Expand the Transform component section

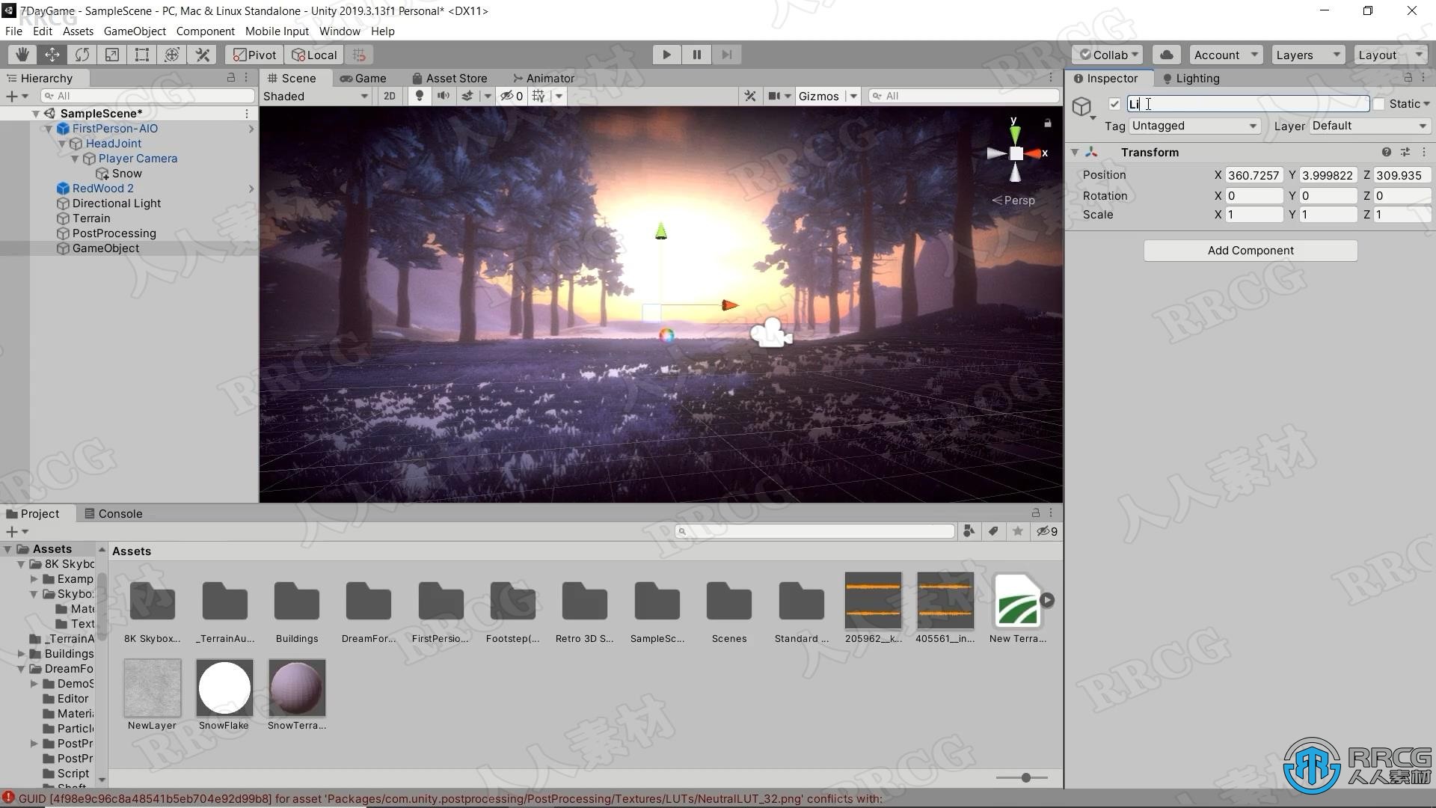coord(1076,151)
